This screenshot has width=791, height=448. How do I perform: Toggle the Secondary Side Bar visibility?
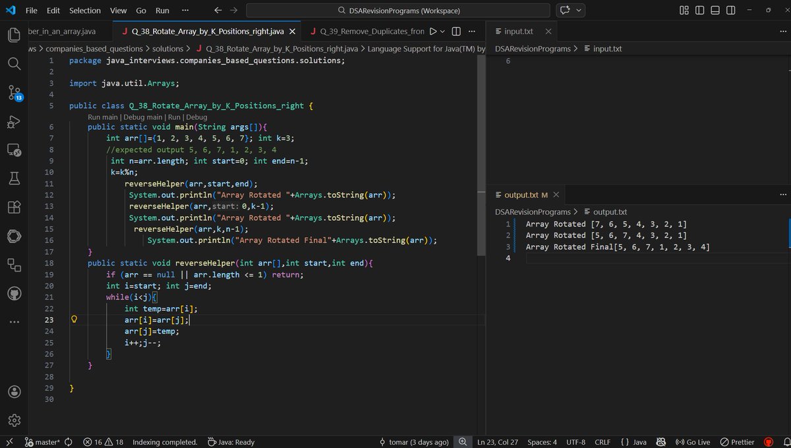click(x=730, y=11)
